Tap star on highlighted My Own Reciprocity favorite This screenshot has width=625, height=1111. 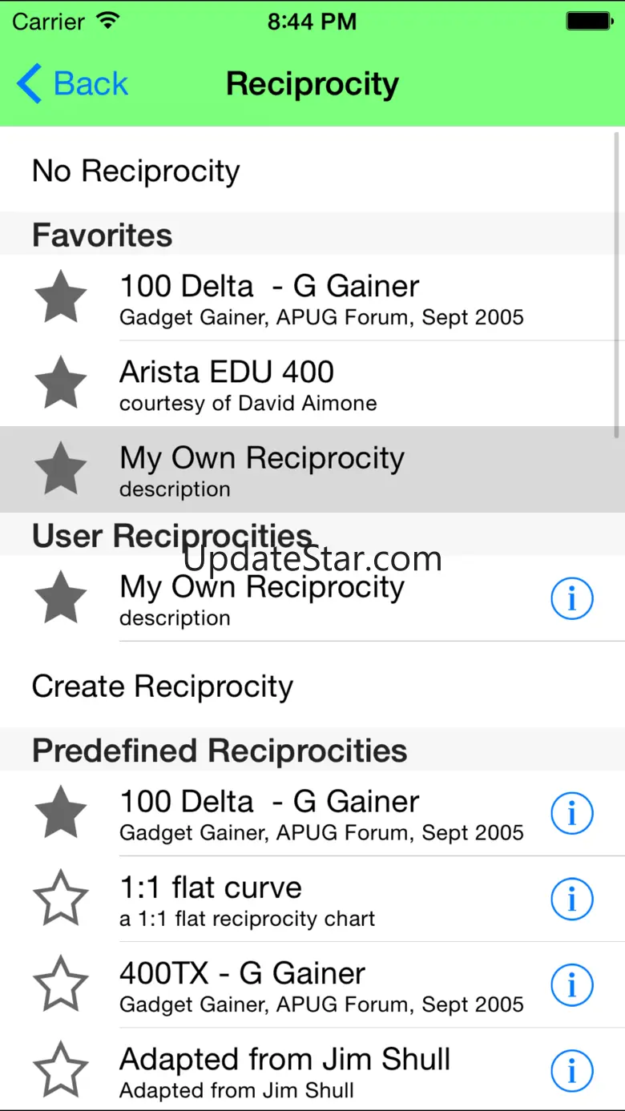pyautogui.click(x=61, y=469)
